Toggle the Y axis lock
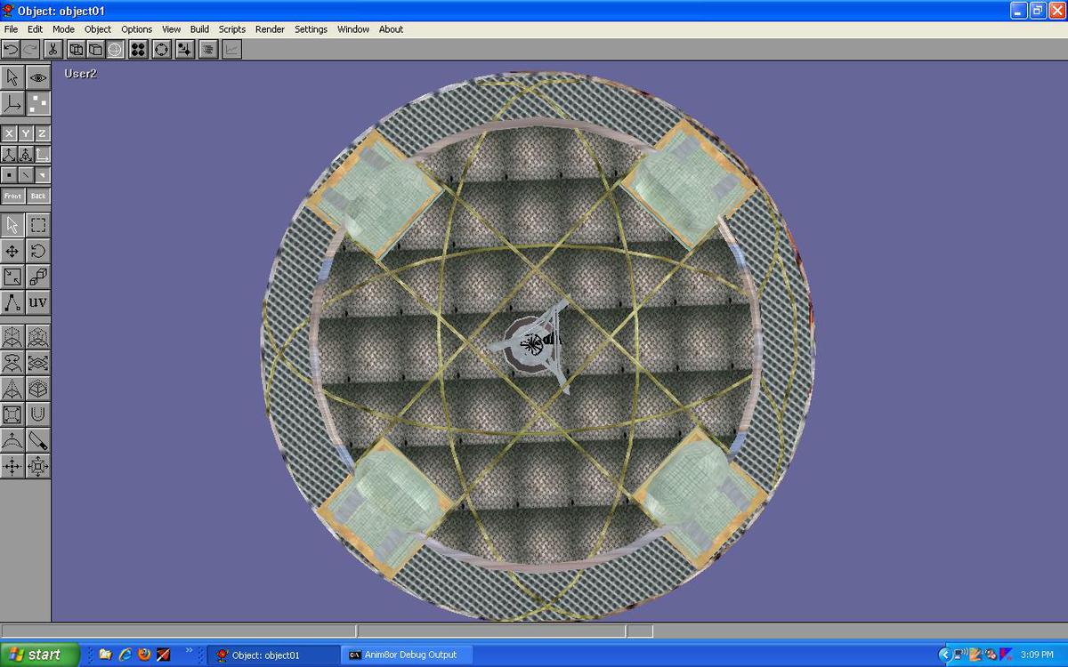This screenshot has height=667, width=1068. tap(25, 133)
